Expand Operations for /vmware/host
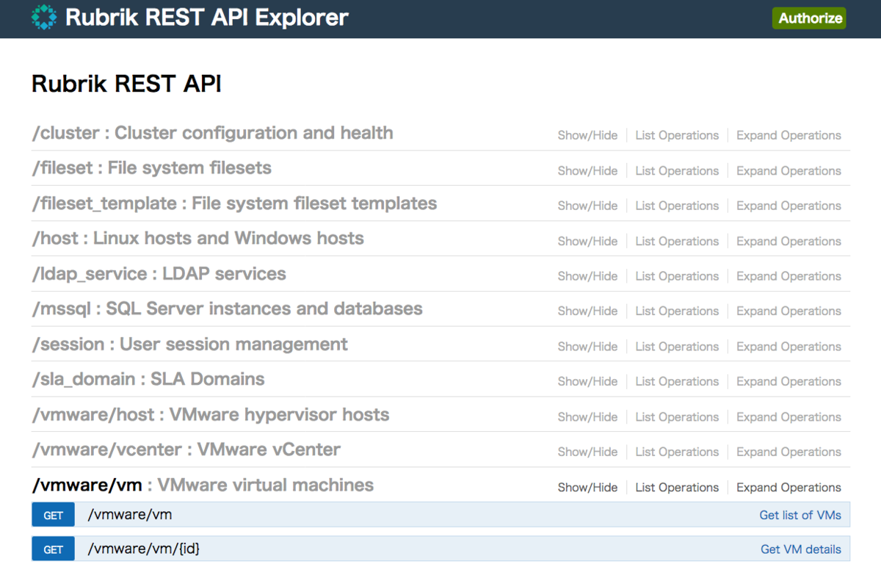Viewport: 881px width, 567px height. 788,416
